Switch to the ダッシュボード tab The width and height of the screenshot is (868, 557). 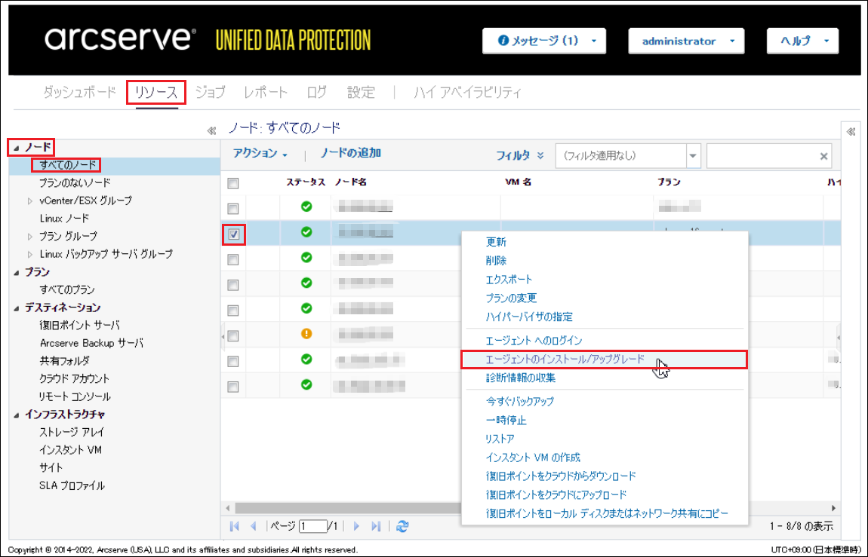pos(79,93)
